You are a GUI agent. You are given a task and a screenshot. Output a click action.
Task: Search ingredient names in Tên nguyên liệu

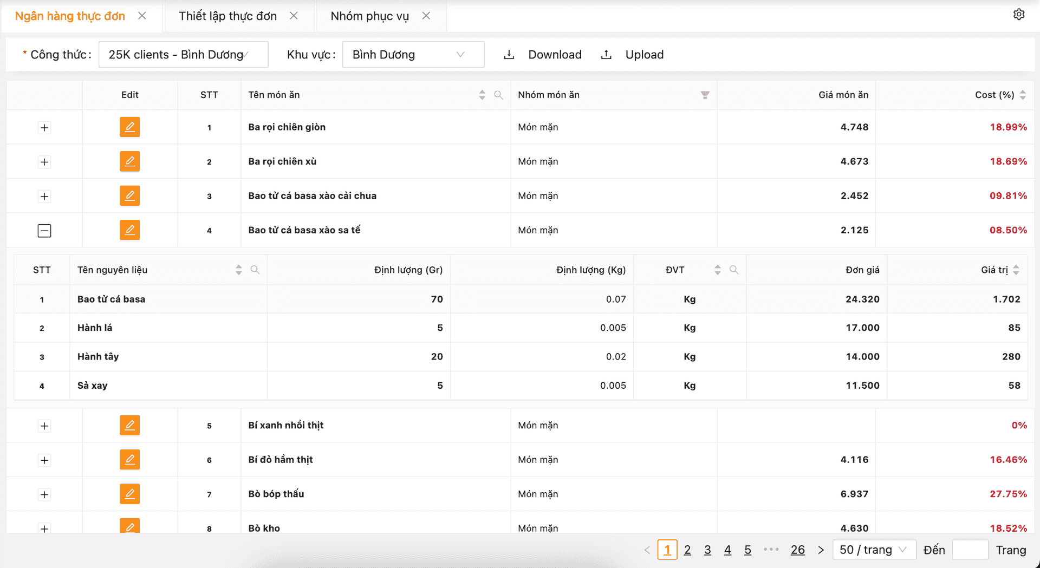(255, 270)
